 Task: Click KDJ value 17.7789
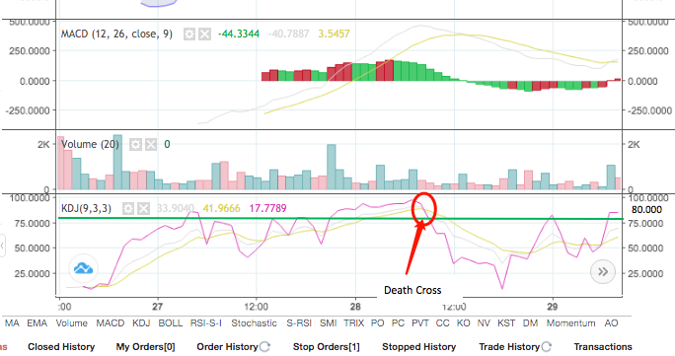(x=267, y=208)
